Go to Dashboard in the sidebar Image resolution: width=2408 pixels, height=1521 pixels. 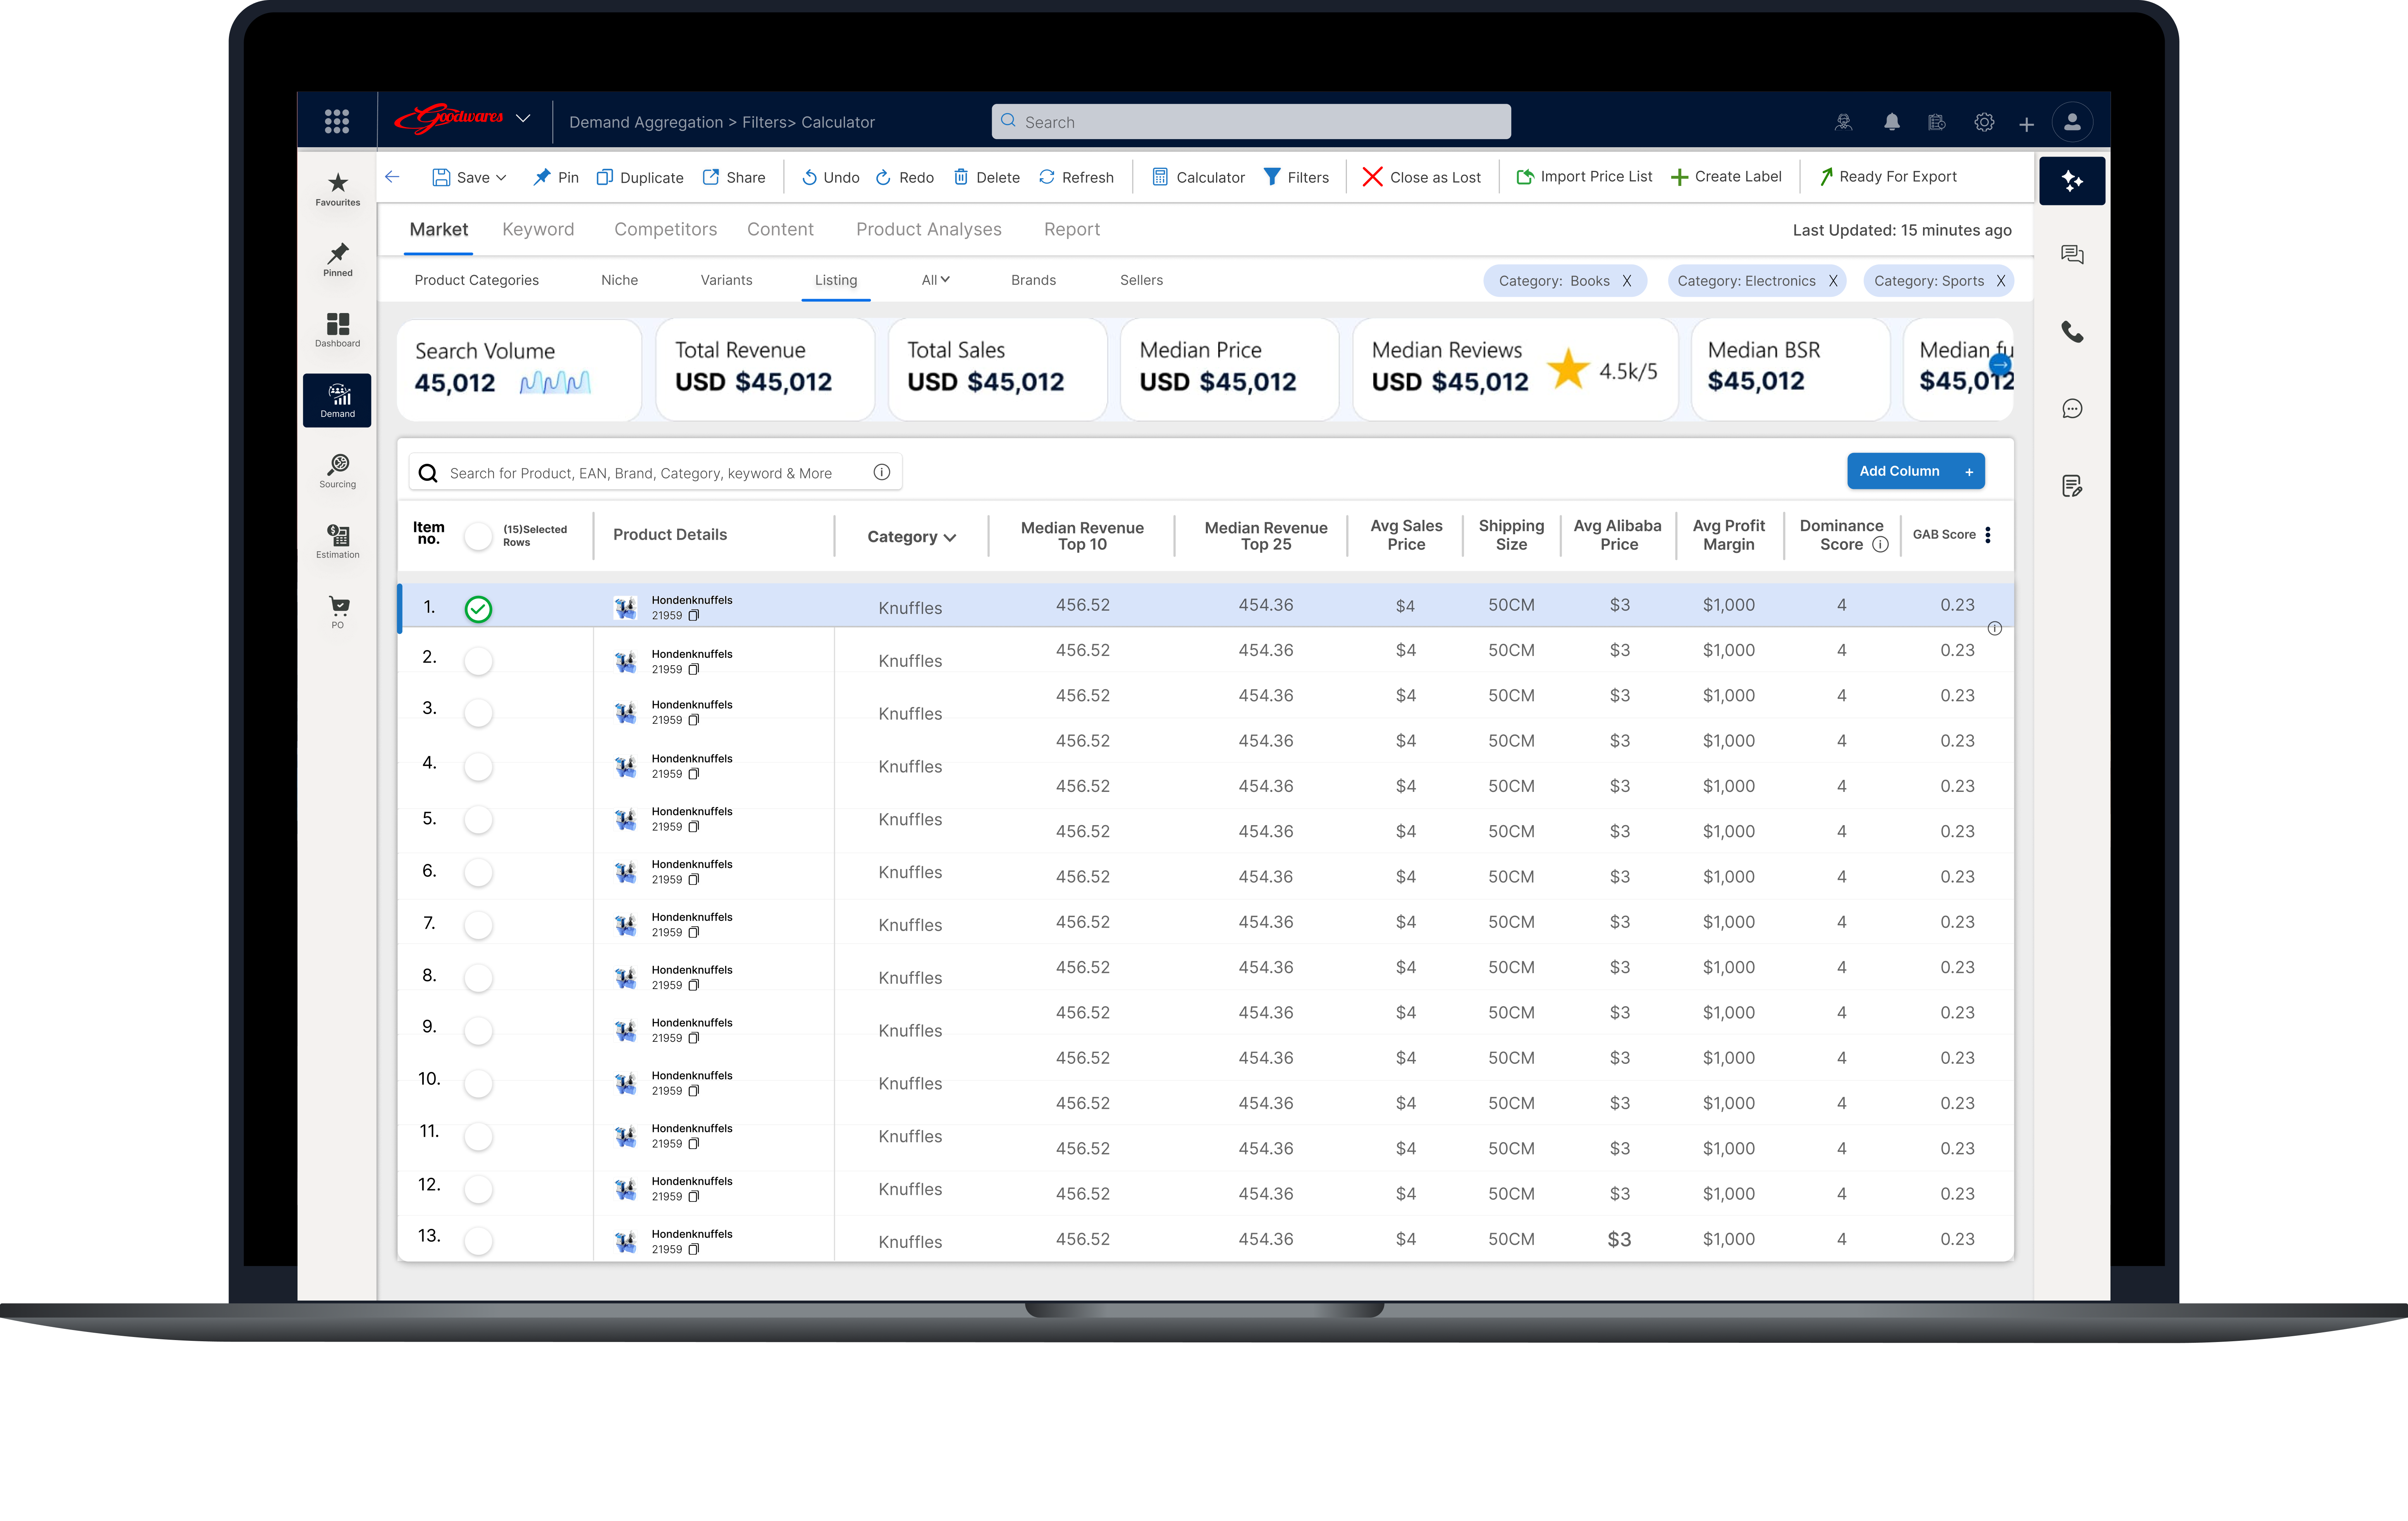coord(338,330)
